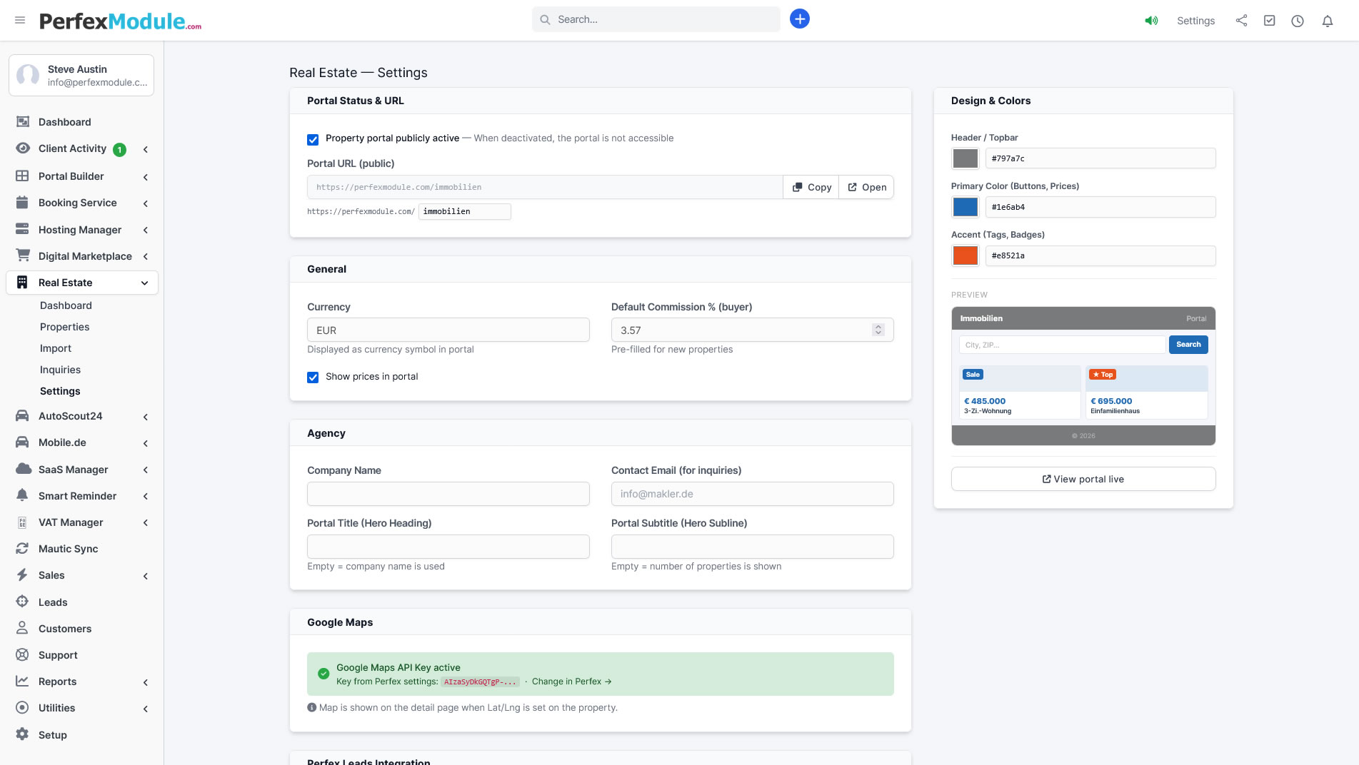
Task: Open Properties under Real Estate
Action: (64, 327)
